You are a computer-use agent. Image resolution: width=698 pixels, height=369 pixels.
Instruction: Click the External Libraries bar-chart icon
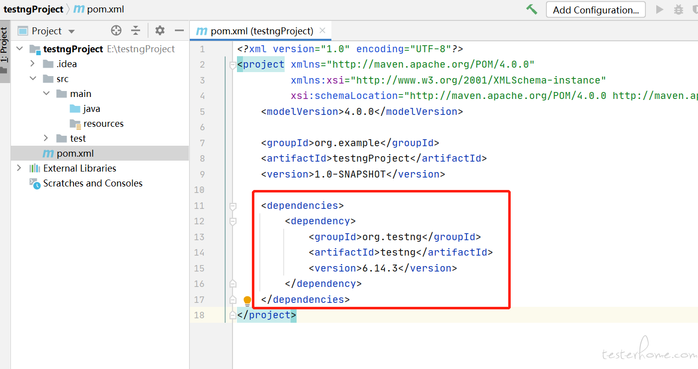35,168
